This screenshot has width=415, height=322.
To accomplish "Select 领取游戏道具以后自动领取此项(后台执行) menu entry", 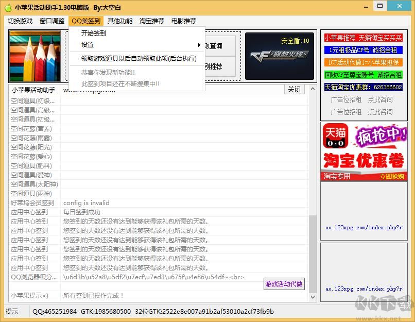I will (137, 59).
